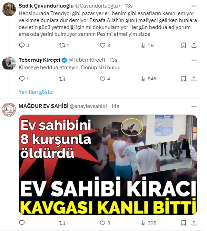207x231 pixels.
Task: Open the Ev sahibi kiracı kavgası image
Action: [x=108, y=164]
